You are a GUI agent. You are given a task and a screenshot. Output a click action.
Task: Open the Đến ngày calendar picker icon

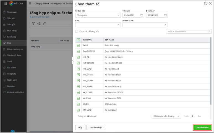165,15
